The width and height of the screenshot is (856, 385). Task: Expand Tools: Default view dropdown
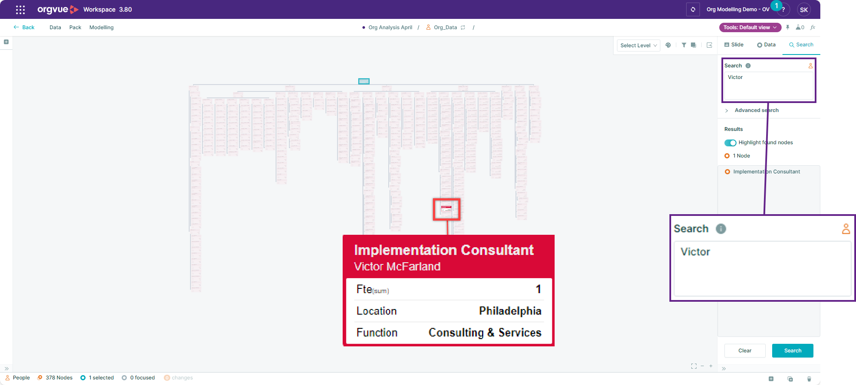[750, 27]
